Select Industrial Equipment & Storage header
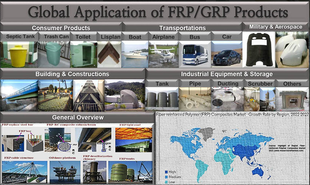This screenshot has height=185, width=310. 227,74
